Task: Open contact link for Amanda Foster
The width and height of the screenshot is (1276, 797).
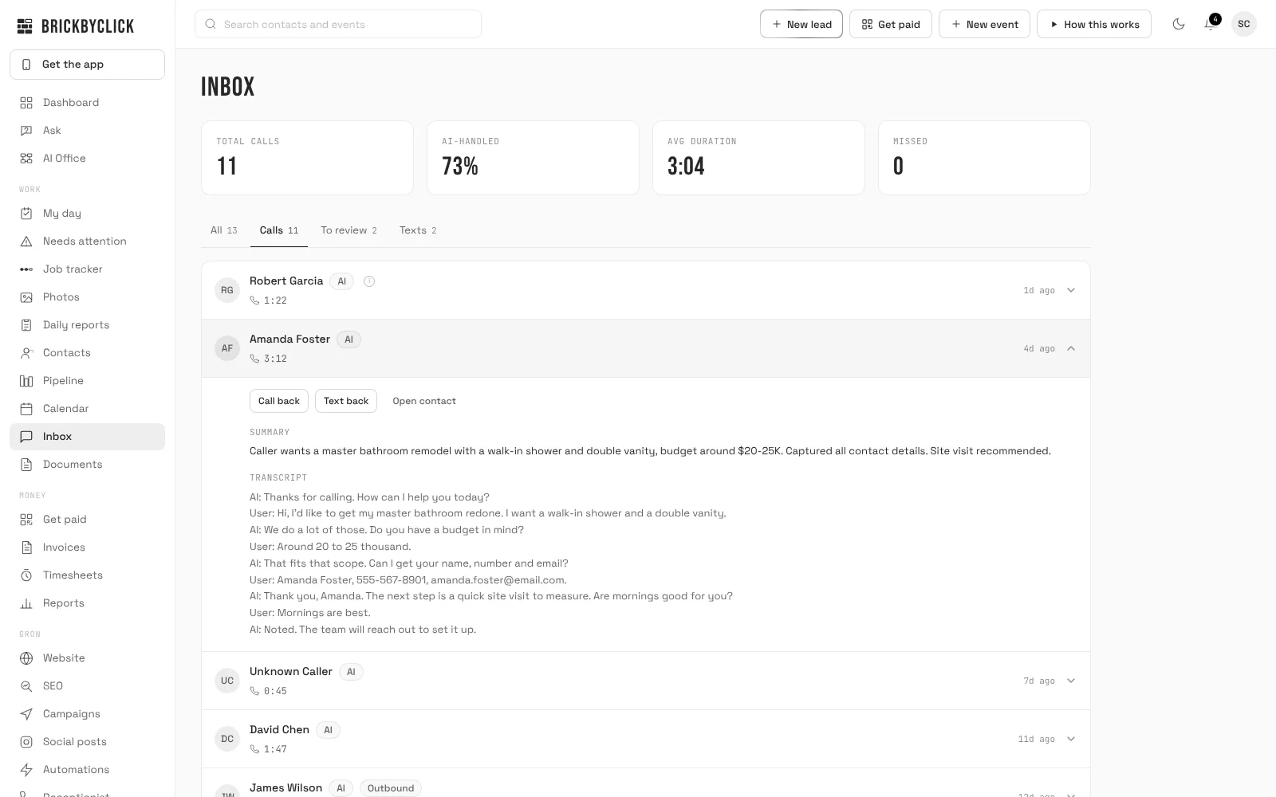Action: tap(424, 401)
